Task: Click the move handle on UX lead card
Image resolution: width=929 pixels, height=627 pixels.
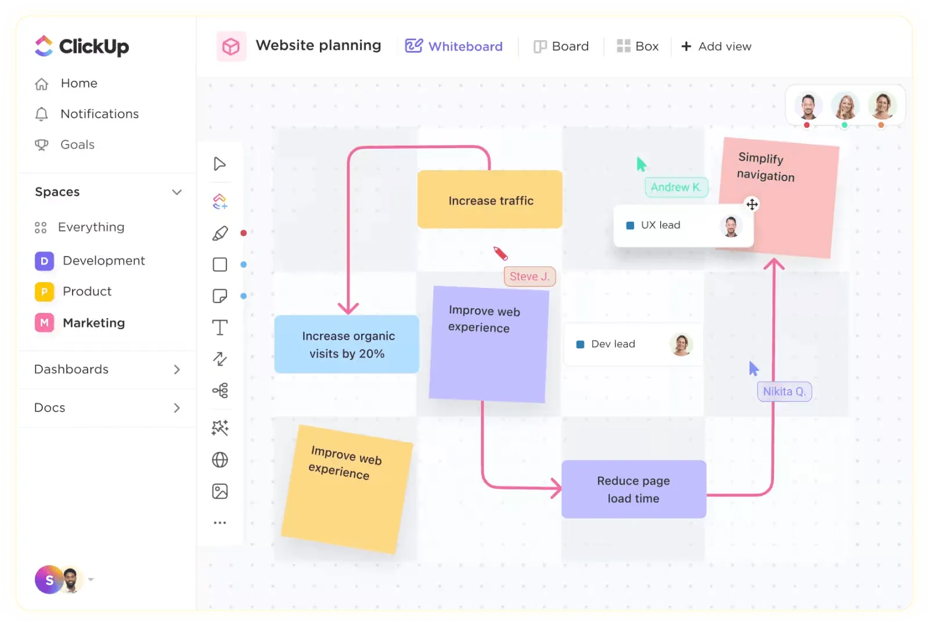Action: 752,204
